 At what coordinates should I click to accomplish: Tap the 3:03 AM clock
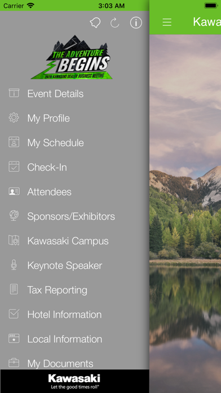point(111,6)
